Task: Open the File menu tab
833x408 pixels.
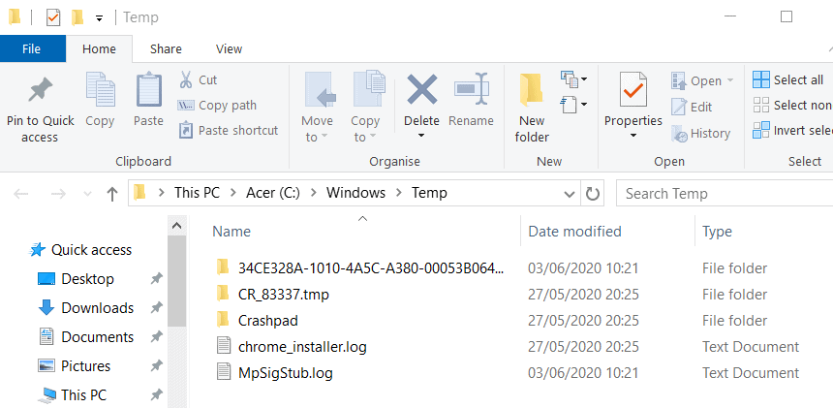Action: 32,48
